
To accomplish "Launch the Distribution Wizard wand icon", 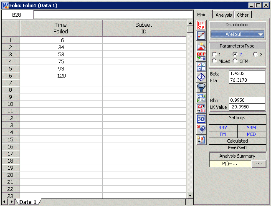I will click(201, 46).
